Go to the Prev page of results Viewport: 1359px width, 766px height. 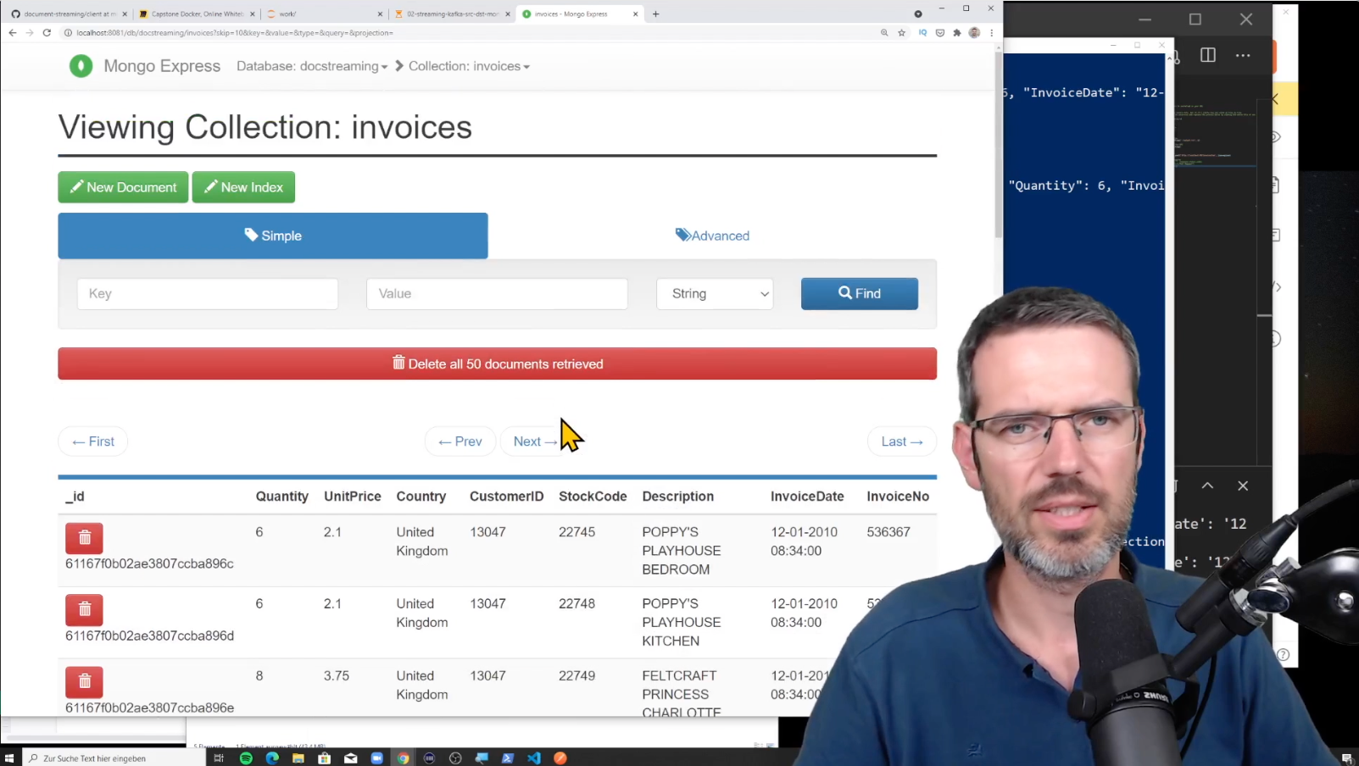click(x=460, y=441)
